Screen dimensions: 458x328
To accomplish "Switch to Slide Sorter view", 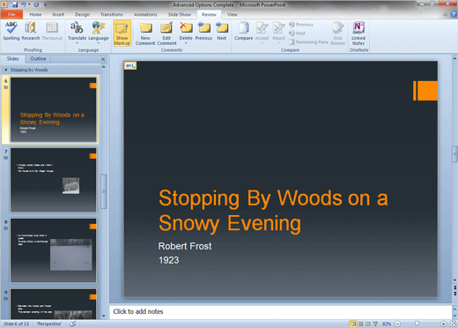I will click(360, 324).
